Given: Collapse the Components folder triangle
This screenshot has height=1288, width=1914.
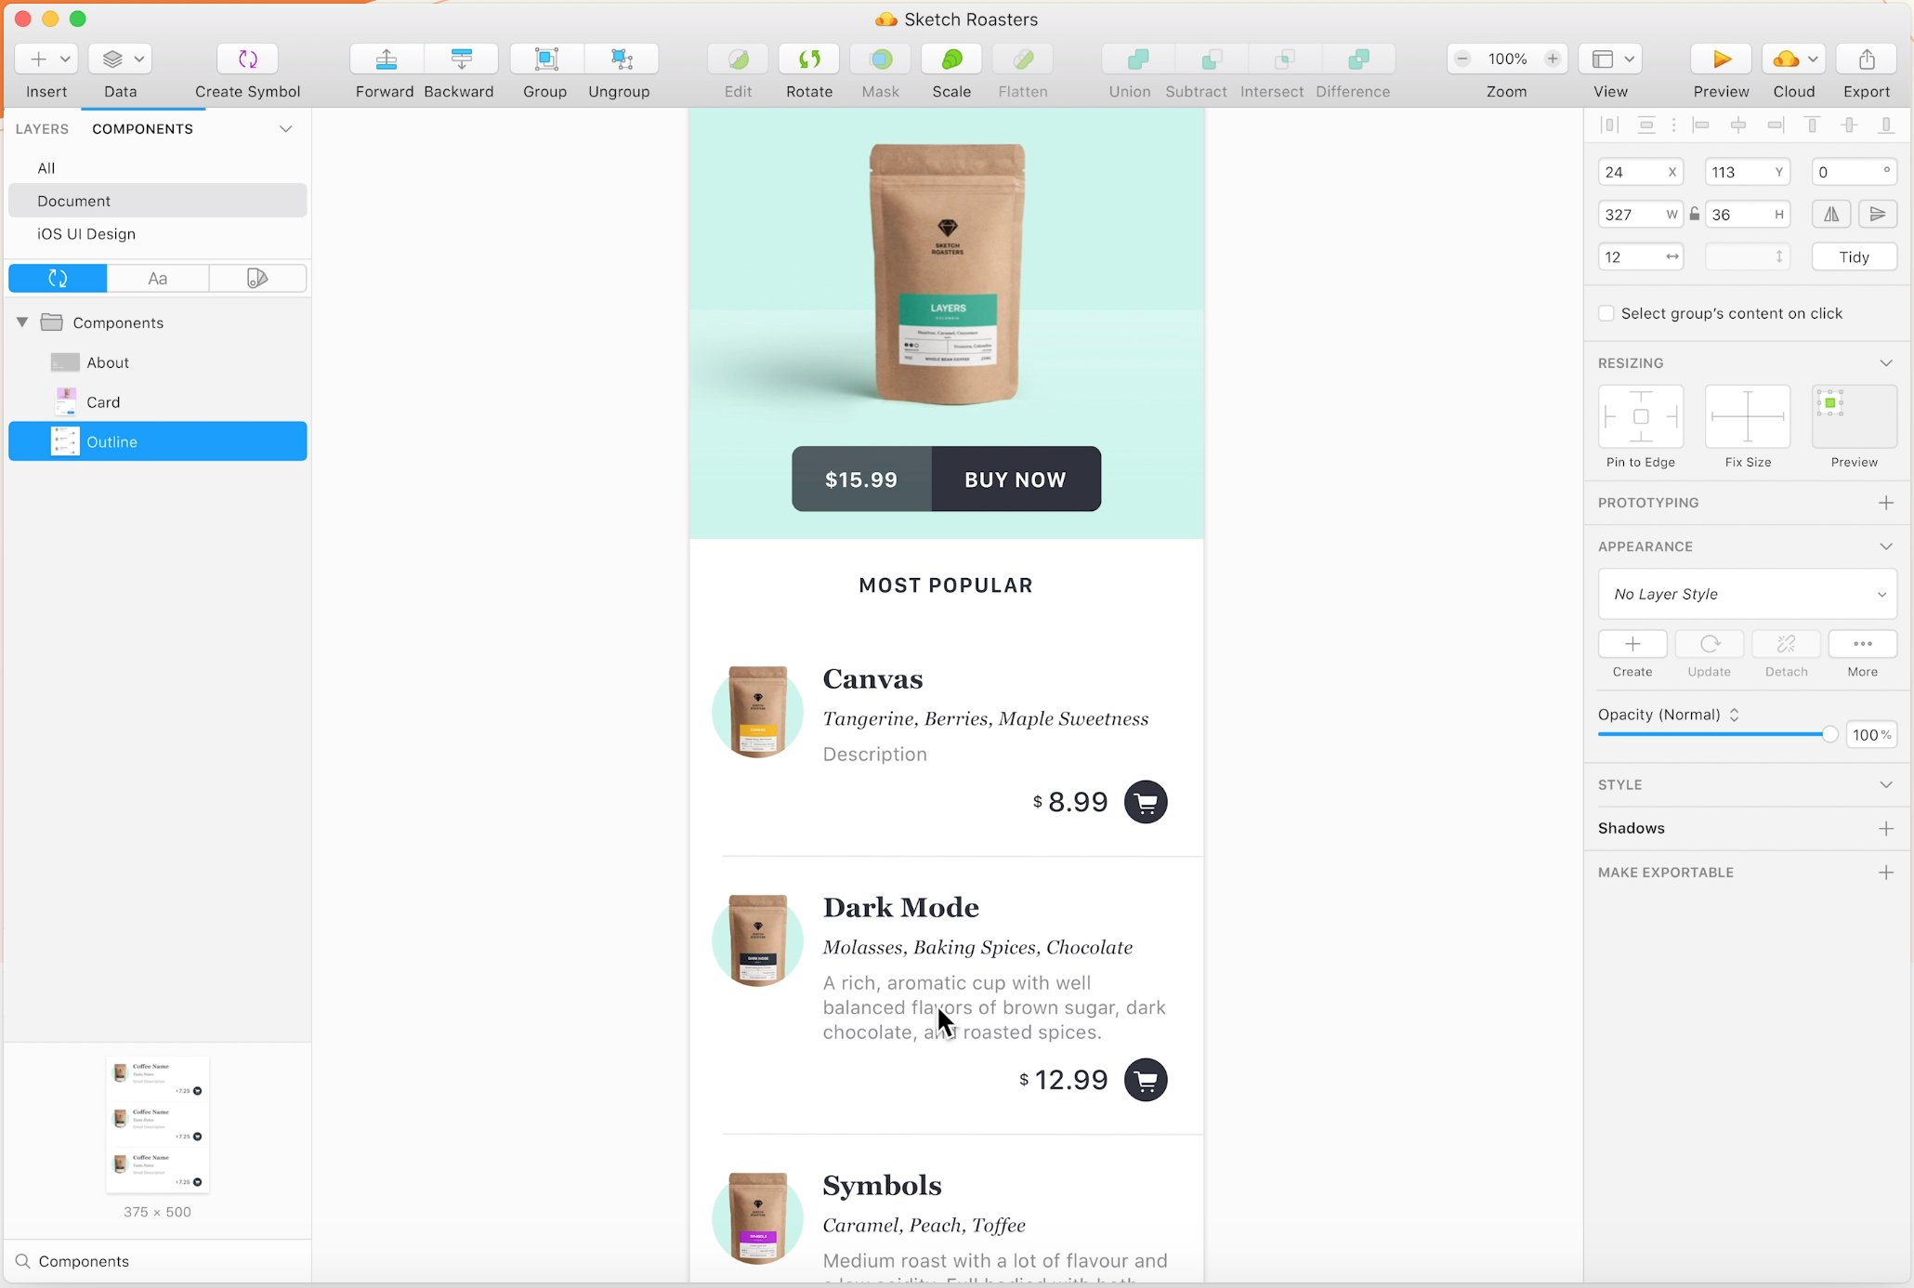Looking at the screenshot, I should (x=22, y=322).
